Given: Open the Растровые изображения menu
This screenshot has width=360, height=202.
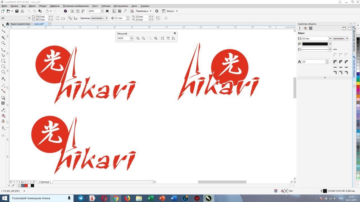Looking at the screenshot, I should coord(76,6).
